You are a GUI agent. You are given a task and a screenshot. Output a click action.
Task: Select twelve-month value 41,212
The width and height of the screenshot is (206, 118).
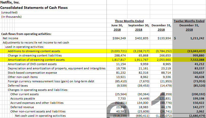(199, 64)
